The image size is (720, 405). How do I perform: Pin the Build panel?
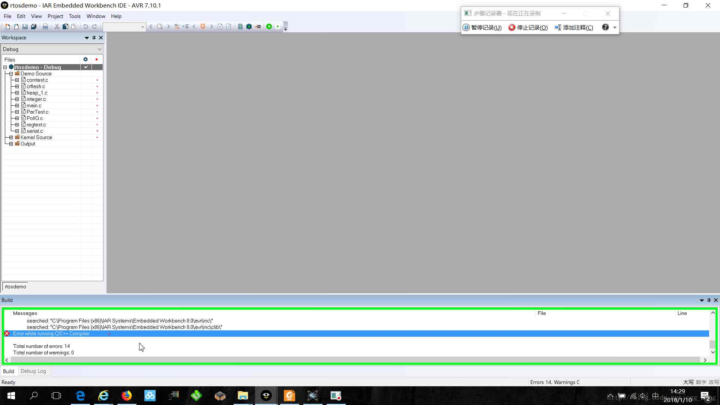[x=709, y=300]
